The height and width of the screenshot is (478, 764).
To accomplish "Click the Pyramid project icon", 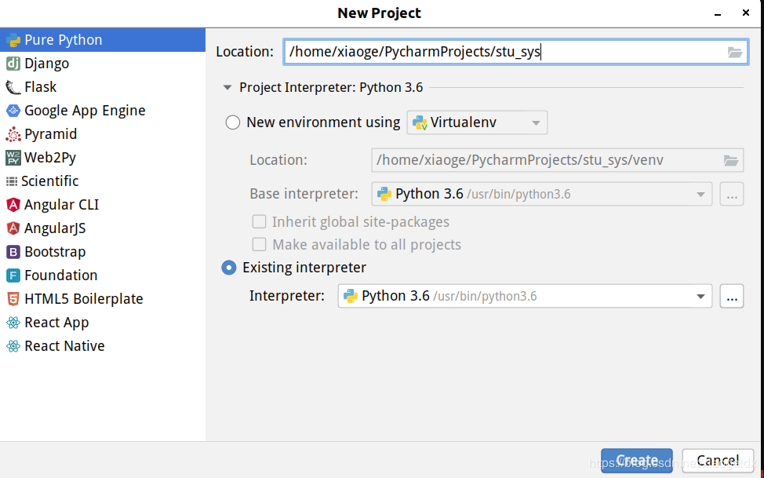I will pyautogui.click(x=13, y=134).
